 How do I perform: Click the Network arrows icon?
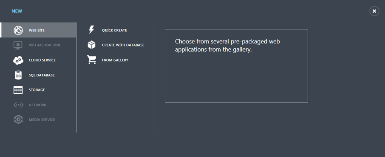[x=18, y=105]
